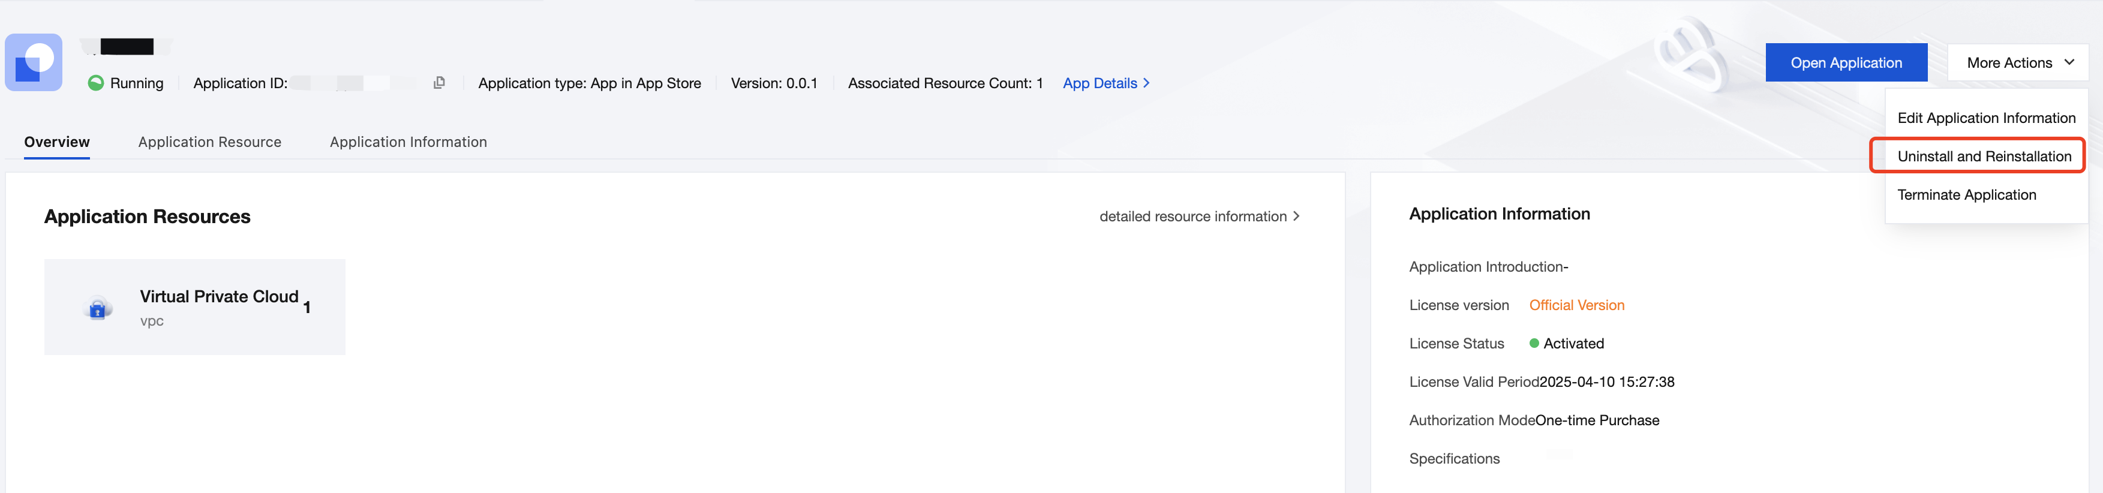The width and height of the screenshot is (2103, 493).
Task: Click the redacted application name at top
Action: [x=127, y=47]
